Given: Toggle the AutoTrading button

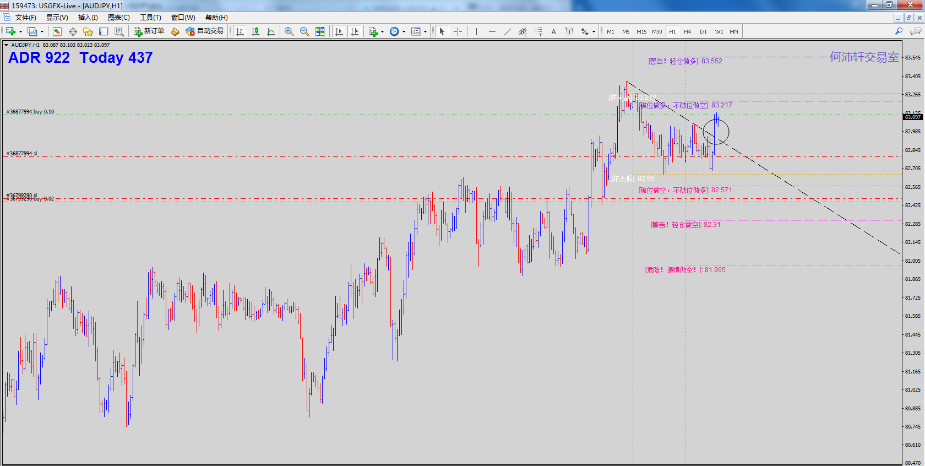Looking at the screenshot, I should 205,31.
